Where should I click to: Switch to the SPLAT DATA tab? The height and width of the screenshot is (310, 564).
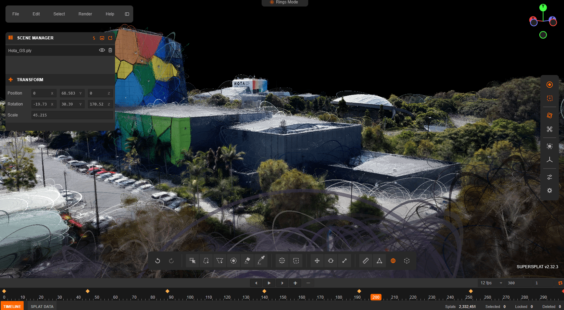42,307
